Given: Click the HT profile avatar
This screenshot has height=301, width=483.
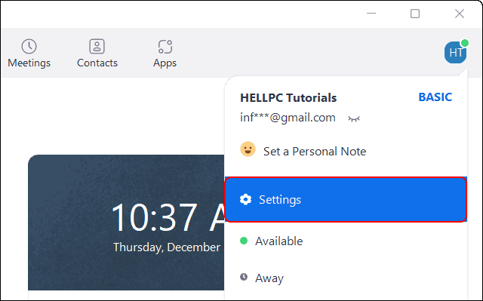Looking at the screenshot, I should pyautogui.click(x=456, y=52).
